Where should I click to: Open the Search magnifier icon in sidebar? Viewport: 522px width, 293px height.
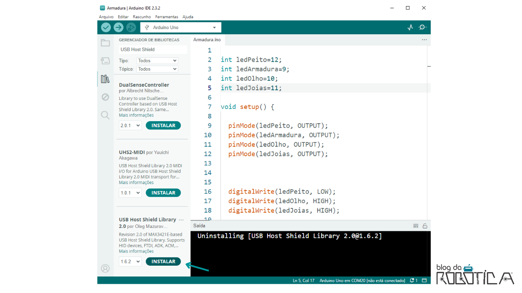tap(105, 115)
